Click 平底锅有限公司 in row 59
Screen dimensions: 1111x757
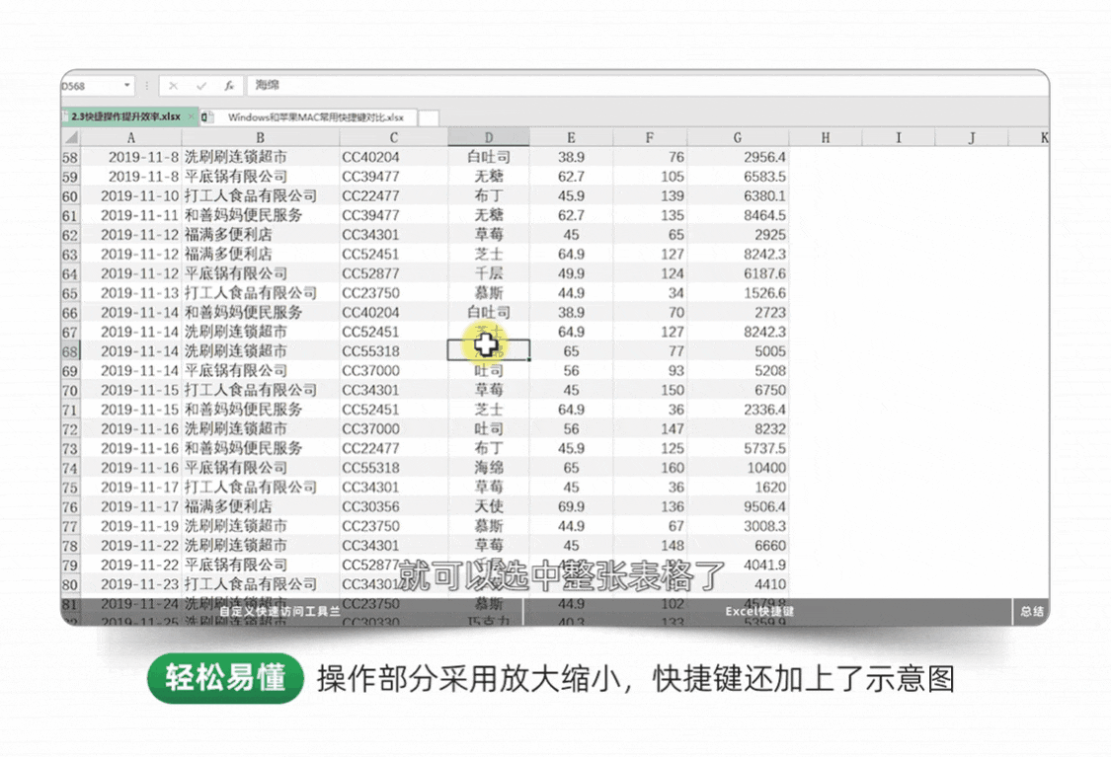coord(236,177)
